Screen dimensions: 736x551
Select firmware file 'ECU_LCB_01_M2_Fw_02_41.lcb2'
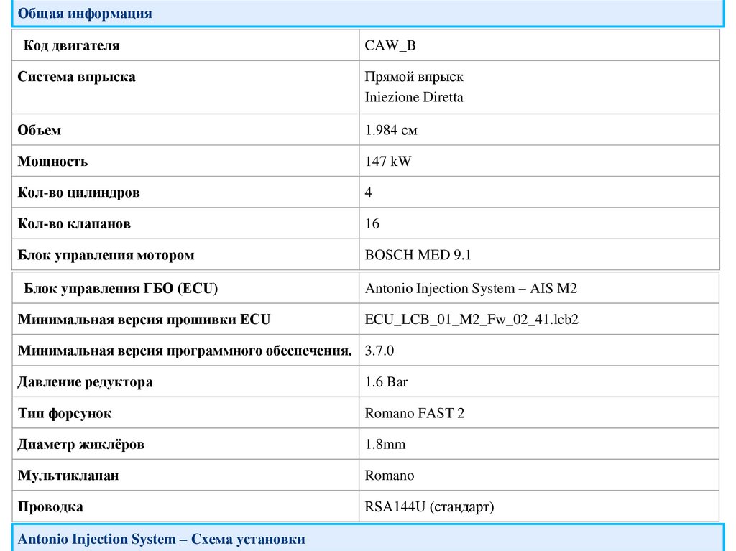click(471, 320)
